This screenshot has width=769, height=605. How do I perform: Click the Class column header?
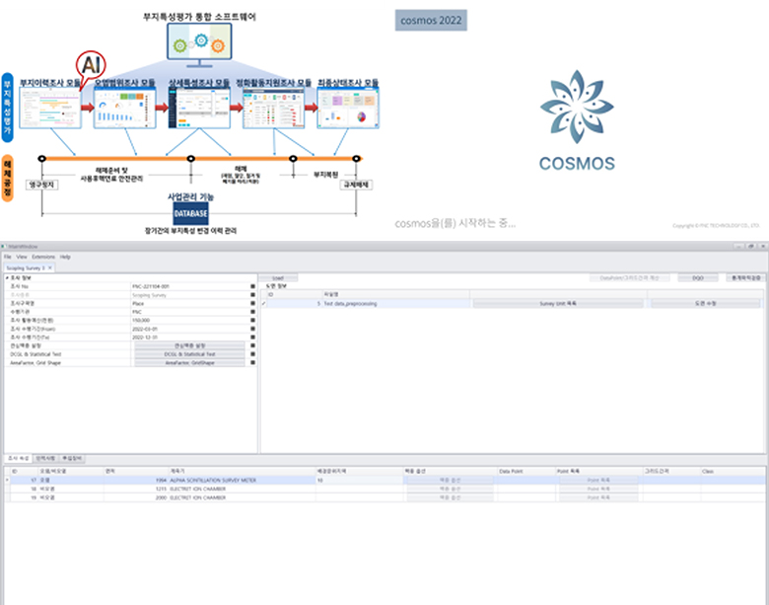733,472
